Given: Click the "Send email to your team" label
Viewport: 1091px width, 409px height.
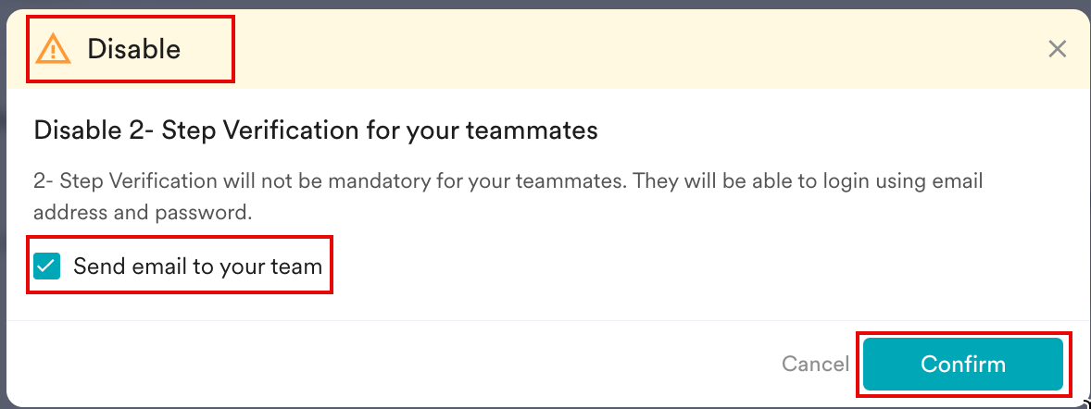Looking at the screenshot, I should [x=197, y=266].
